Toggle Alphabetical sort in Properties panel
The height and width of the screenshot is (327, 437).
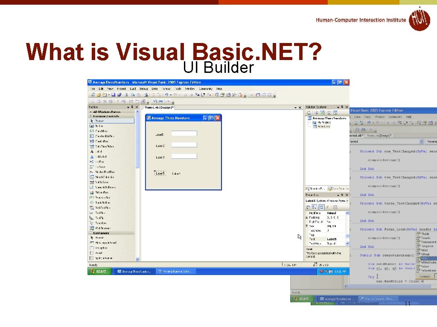pyautogui.click(x=315, y=207)
